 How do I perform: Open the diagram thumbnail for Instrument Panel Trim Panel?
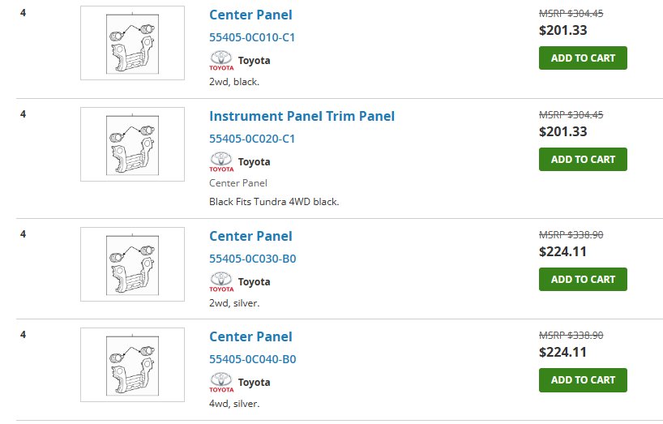click(x=132, y=144)
